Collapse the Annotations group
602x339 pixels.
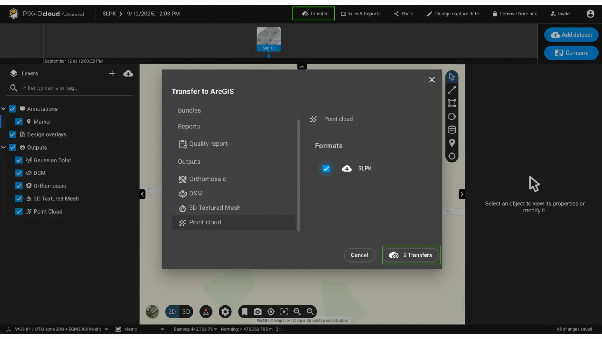(x=3, y=109)
